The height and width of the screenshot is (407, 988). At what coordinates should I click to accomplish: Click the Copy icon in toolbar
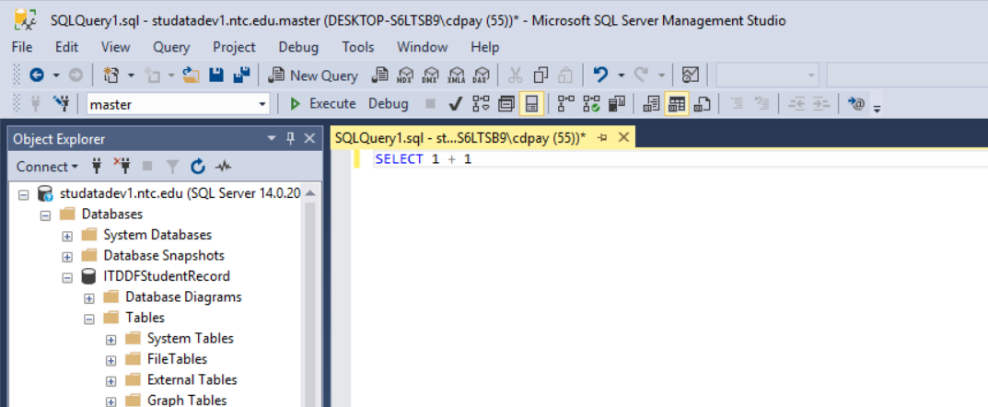pyautogui.click(x=540, y=76)
